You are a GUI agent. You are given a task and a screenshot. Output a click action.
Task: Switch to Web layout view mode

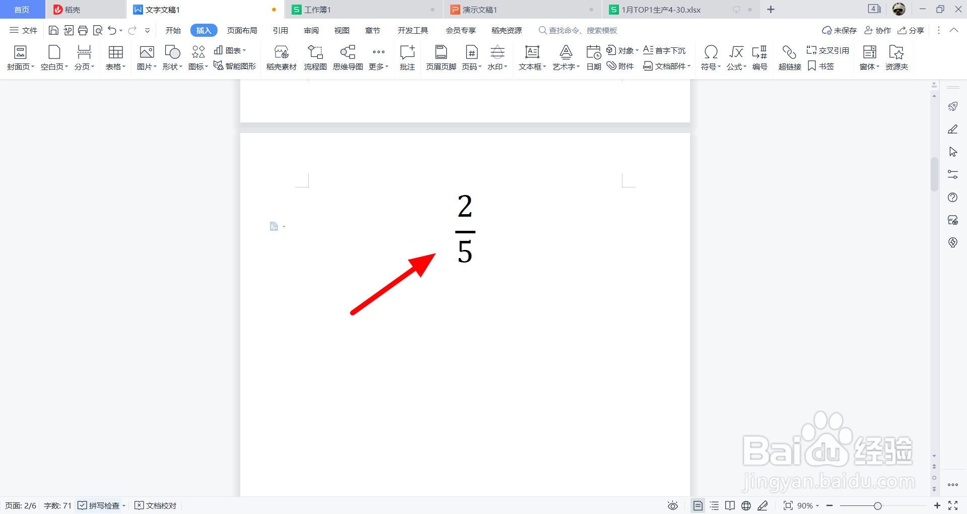(746, 505)
